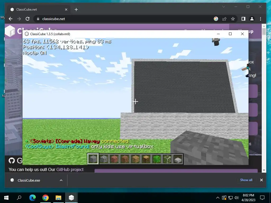
Task: Close the ClassiCube.net tab
Action: pyautogui.click(x=66, y=10)
